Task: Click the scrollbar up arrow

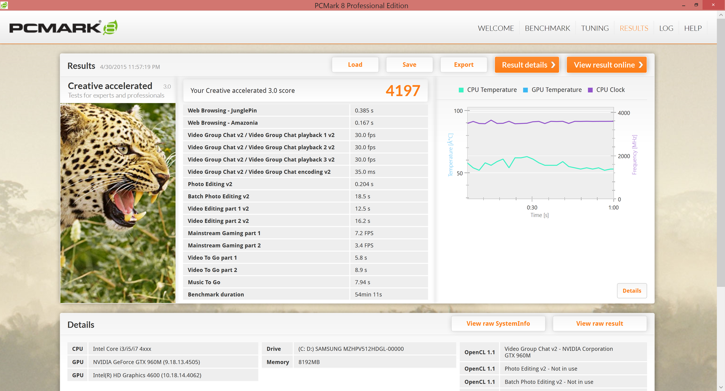Action: (721, 15)
